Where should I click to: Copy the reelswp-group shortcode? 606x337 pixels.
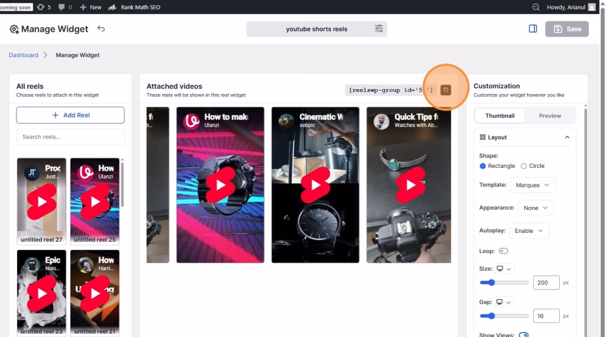tap(446, 90)
